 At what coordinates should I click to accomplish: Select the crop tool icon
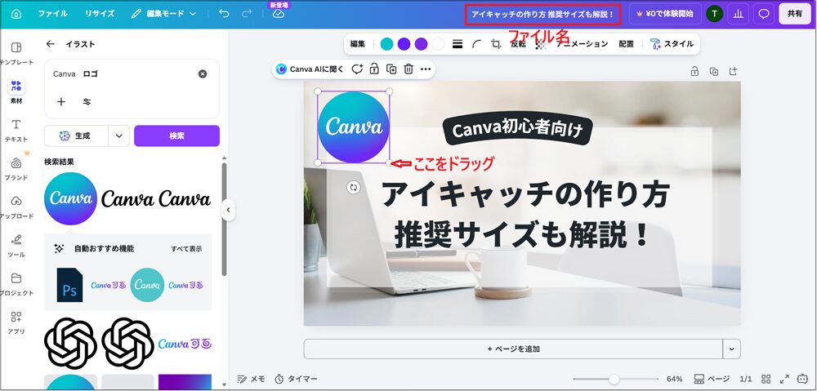(496, 44)
